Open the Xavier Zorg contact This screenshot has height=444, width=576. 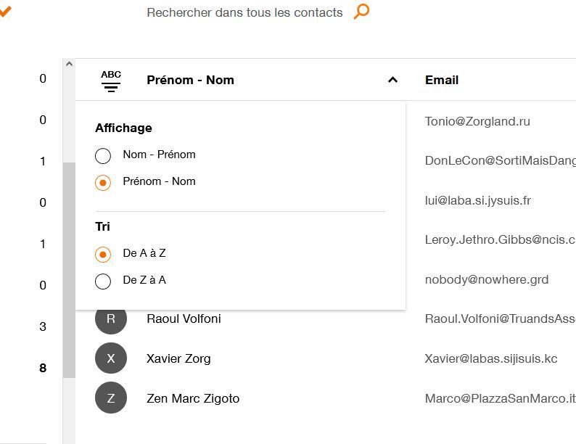pos(178,358)
